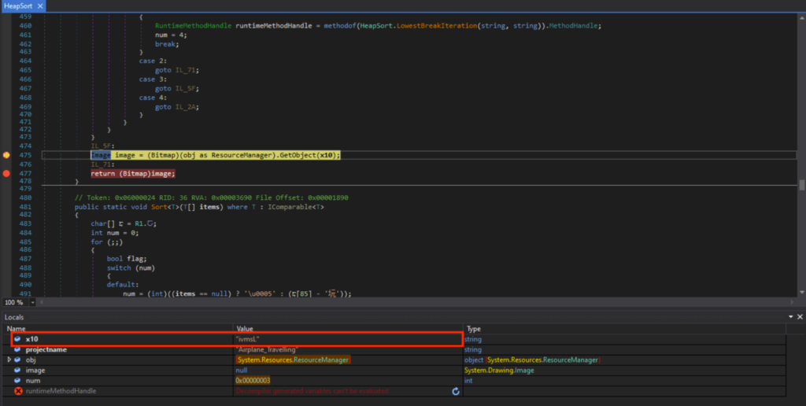Switch to the HeapSort tab
Screen dimensions: 806x406
(17, 6)
